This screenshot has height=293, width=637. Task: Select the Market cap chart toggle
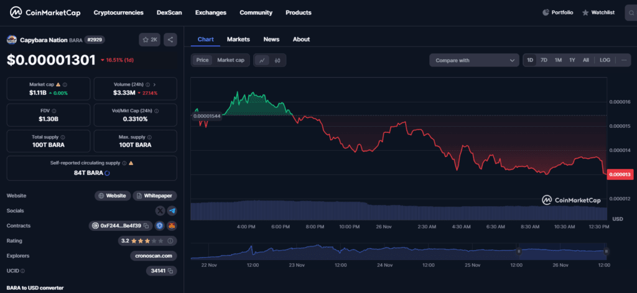[x=231, y=60]
